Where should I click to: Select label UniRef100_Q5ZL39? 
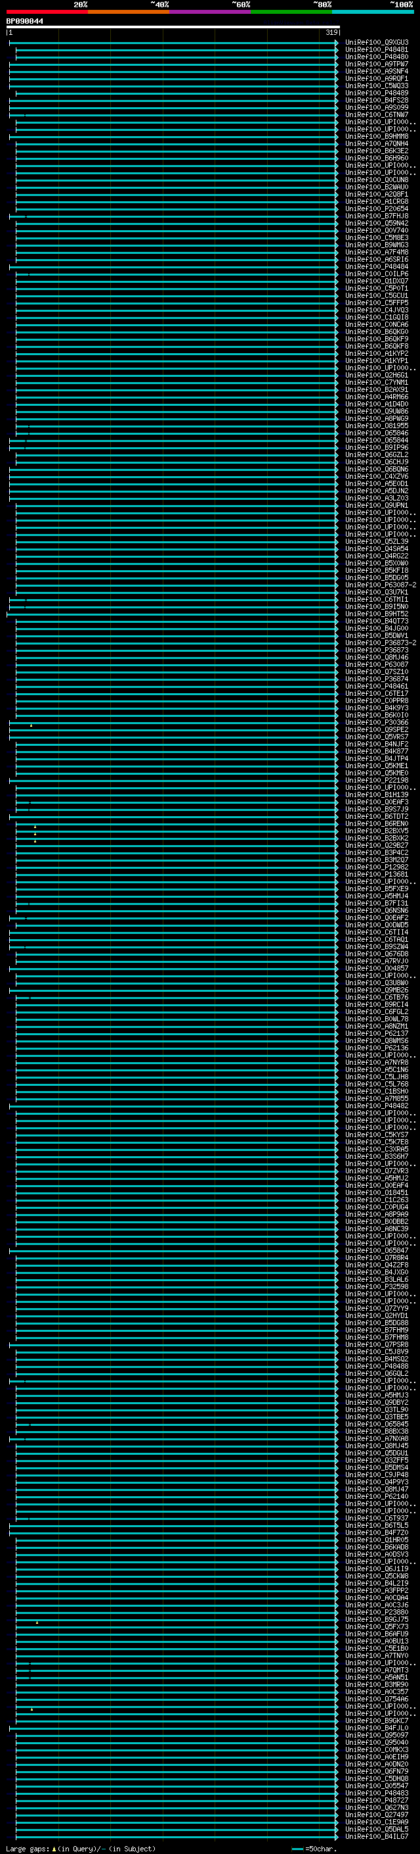click(x=377, y=542)
